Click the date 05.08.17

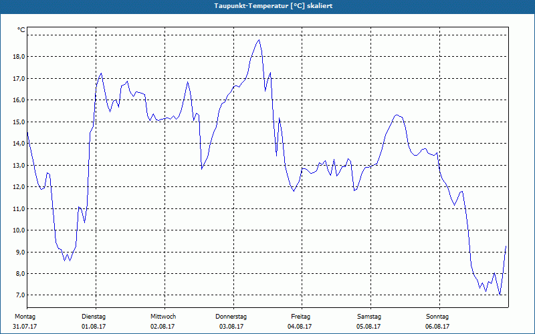(x=368, y=327)
